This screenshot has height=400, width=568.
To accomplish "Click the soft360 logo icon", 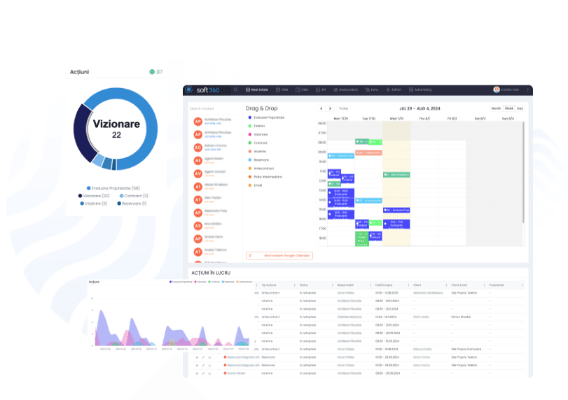I will coord(188,90).
